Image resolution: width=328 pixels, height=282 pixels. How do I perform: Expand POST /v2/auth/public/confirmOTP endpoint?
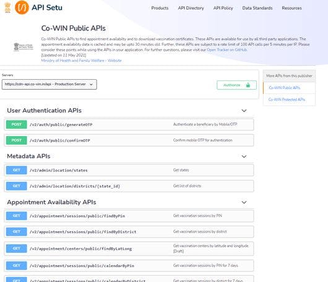129,140
